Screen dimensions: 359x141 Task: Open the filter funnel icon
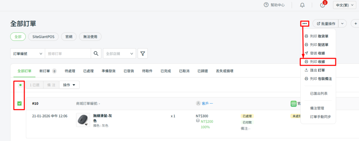click(143, 53)
